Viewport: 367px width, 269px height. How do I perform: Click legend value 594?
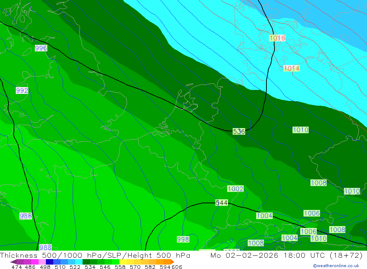click(165, 267)
